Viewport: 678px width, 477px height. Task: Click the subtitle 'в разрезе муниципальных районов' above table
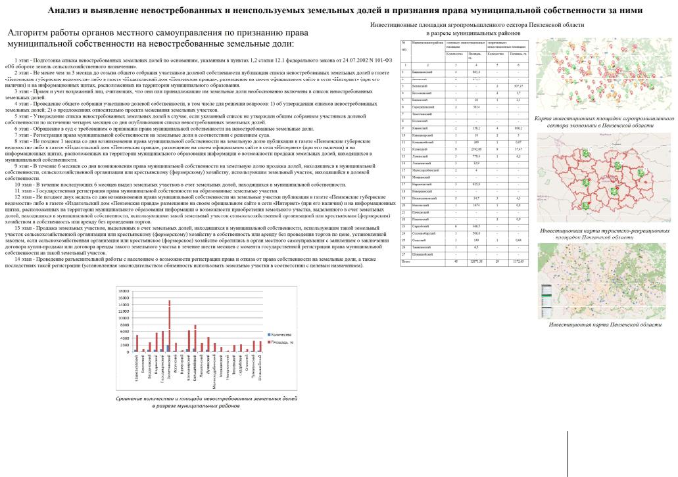point(473,33)
